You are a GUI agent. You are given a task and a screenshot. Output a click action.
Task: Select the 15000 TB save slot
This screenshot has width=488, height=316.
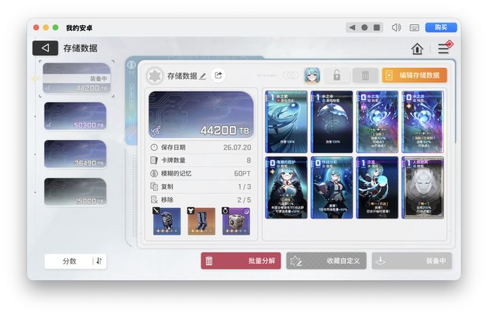pyautogui.click(x=75, y=192)
